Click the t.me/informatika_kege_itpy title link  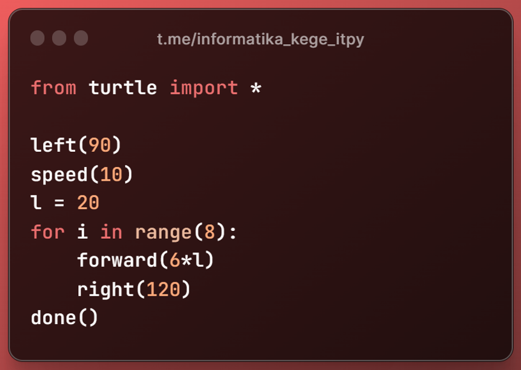(x=260, y=39)
